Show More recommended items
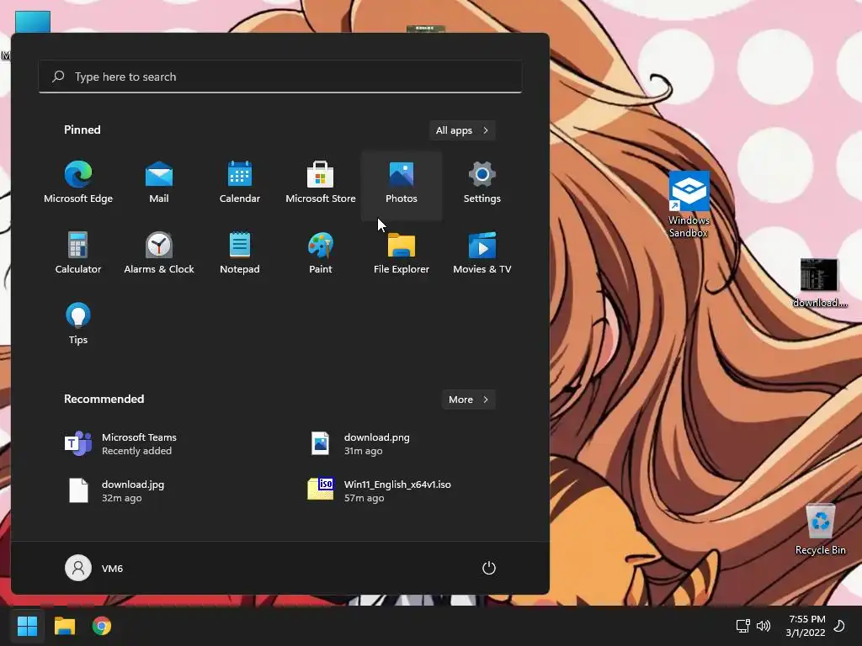This screenshot has height=646, width=862. point(468,400)
